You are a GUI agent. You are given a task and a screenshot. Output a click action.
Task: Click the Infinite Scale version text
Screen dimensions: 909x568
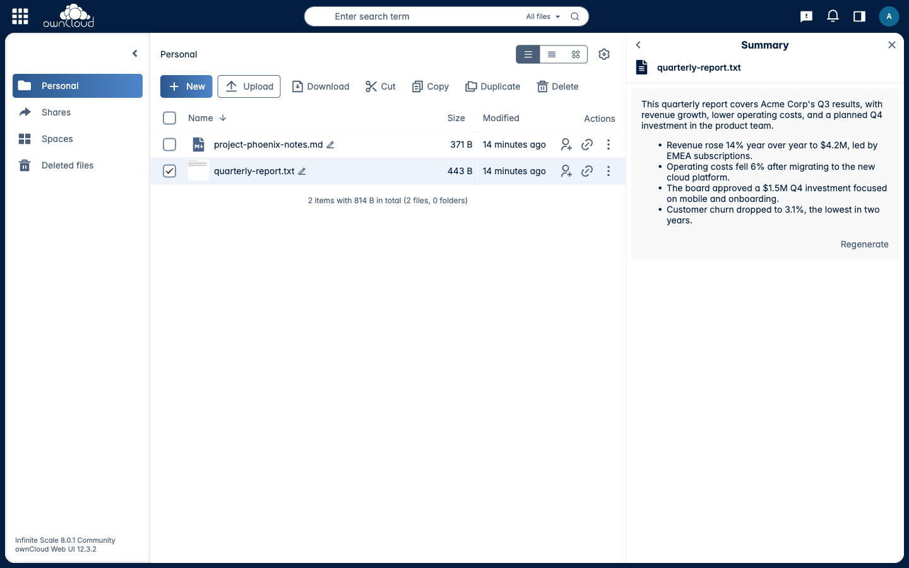pos(65,540)
